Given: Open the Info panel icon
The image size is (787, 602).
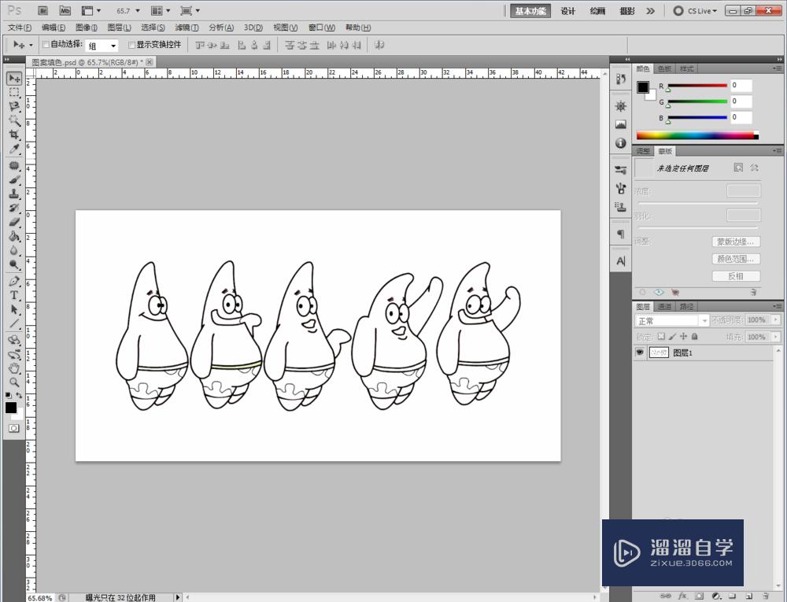Looking at the screenshot, I should click(620, 143).
